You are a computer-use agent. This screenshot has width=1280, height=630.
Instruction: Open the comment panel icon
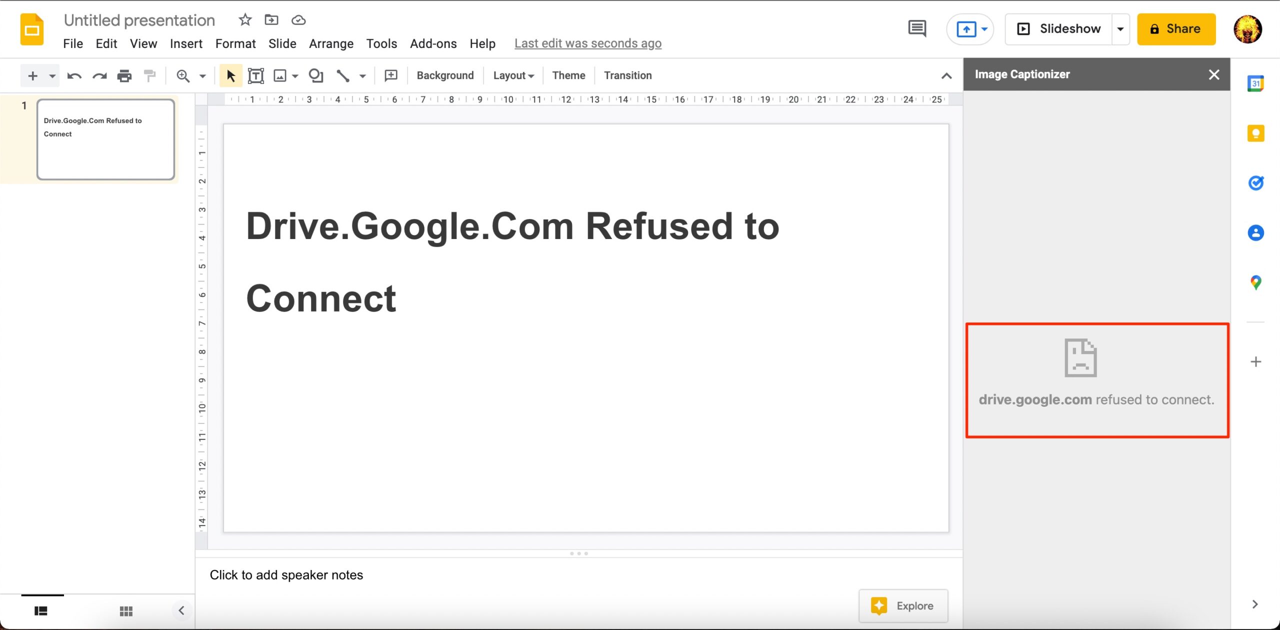coord(916,28)
